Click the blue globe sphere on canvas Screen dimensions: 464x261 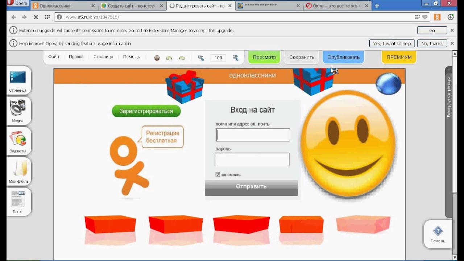(389, 84)
